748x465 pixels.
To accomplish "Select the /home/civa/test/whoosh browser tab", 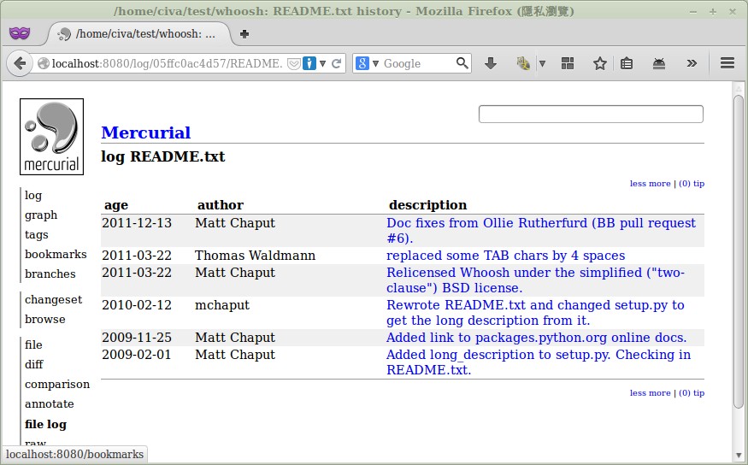I will pos(138,34).
